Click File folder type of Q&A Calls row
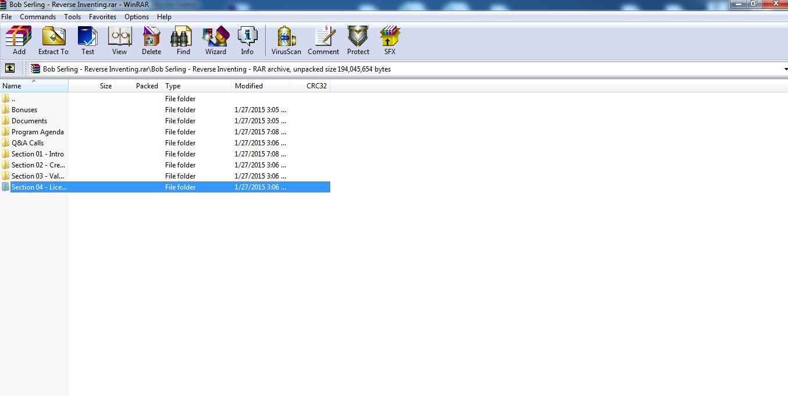This screenshot has height=396, width=788. point(180,143)
